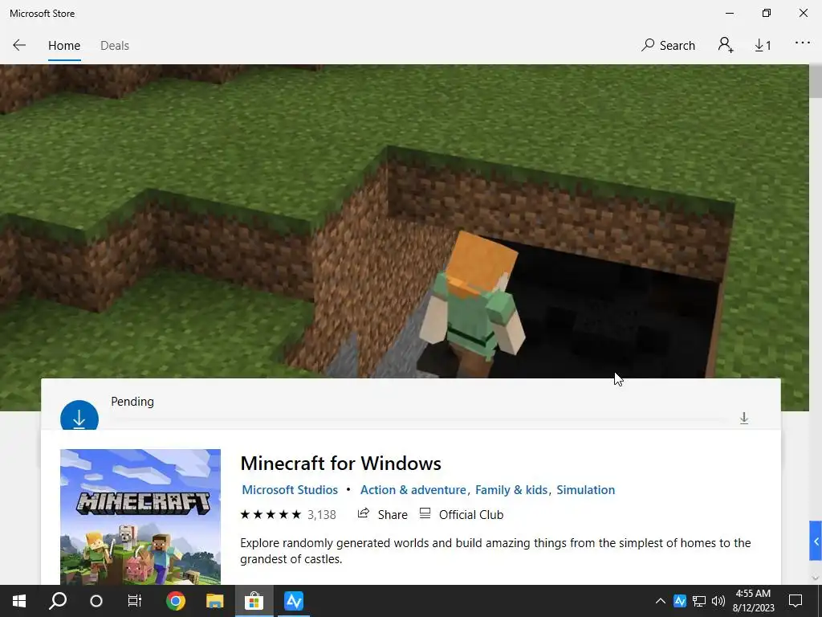Screen dimensions: 822x617
Task: Restore down the Microsoft Store window
Action: click(x=767, y=13)
